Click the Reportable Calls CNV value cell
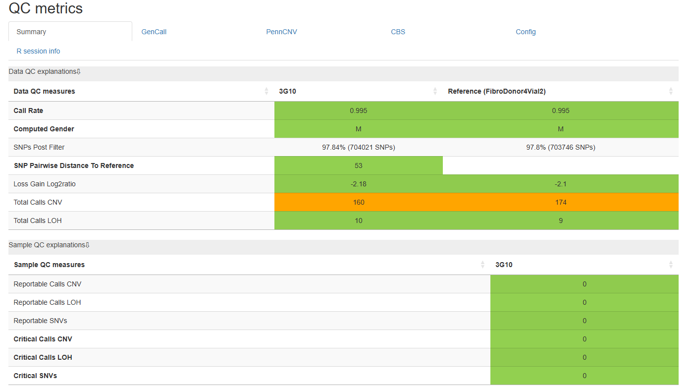The width and height of the screenshot is (692, 388). pos(585,284)
